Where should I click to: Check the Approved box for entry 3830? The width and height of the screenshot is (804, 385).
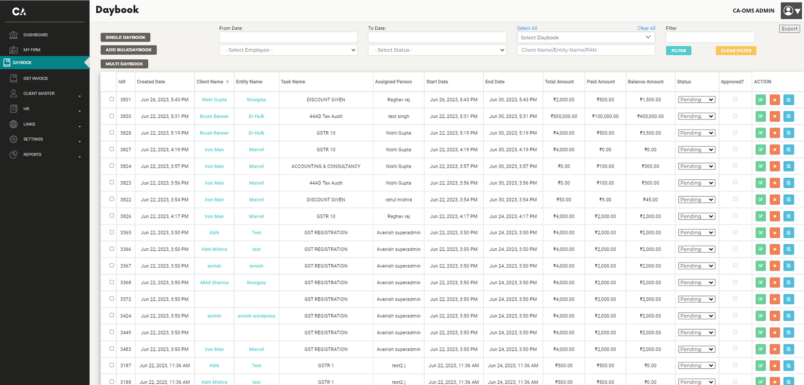pyautogui.click(x=735, y=116)
